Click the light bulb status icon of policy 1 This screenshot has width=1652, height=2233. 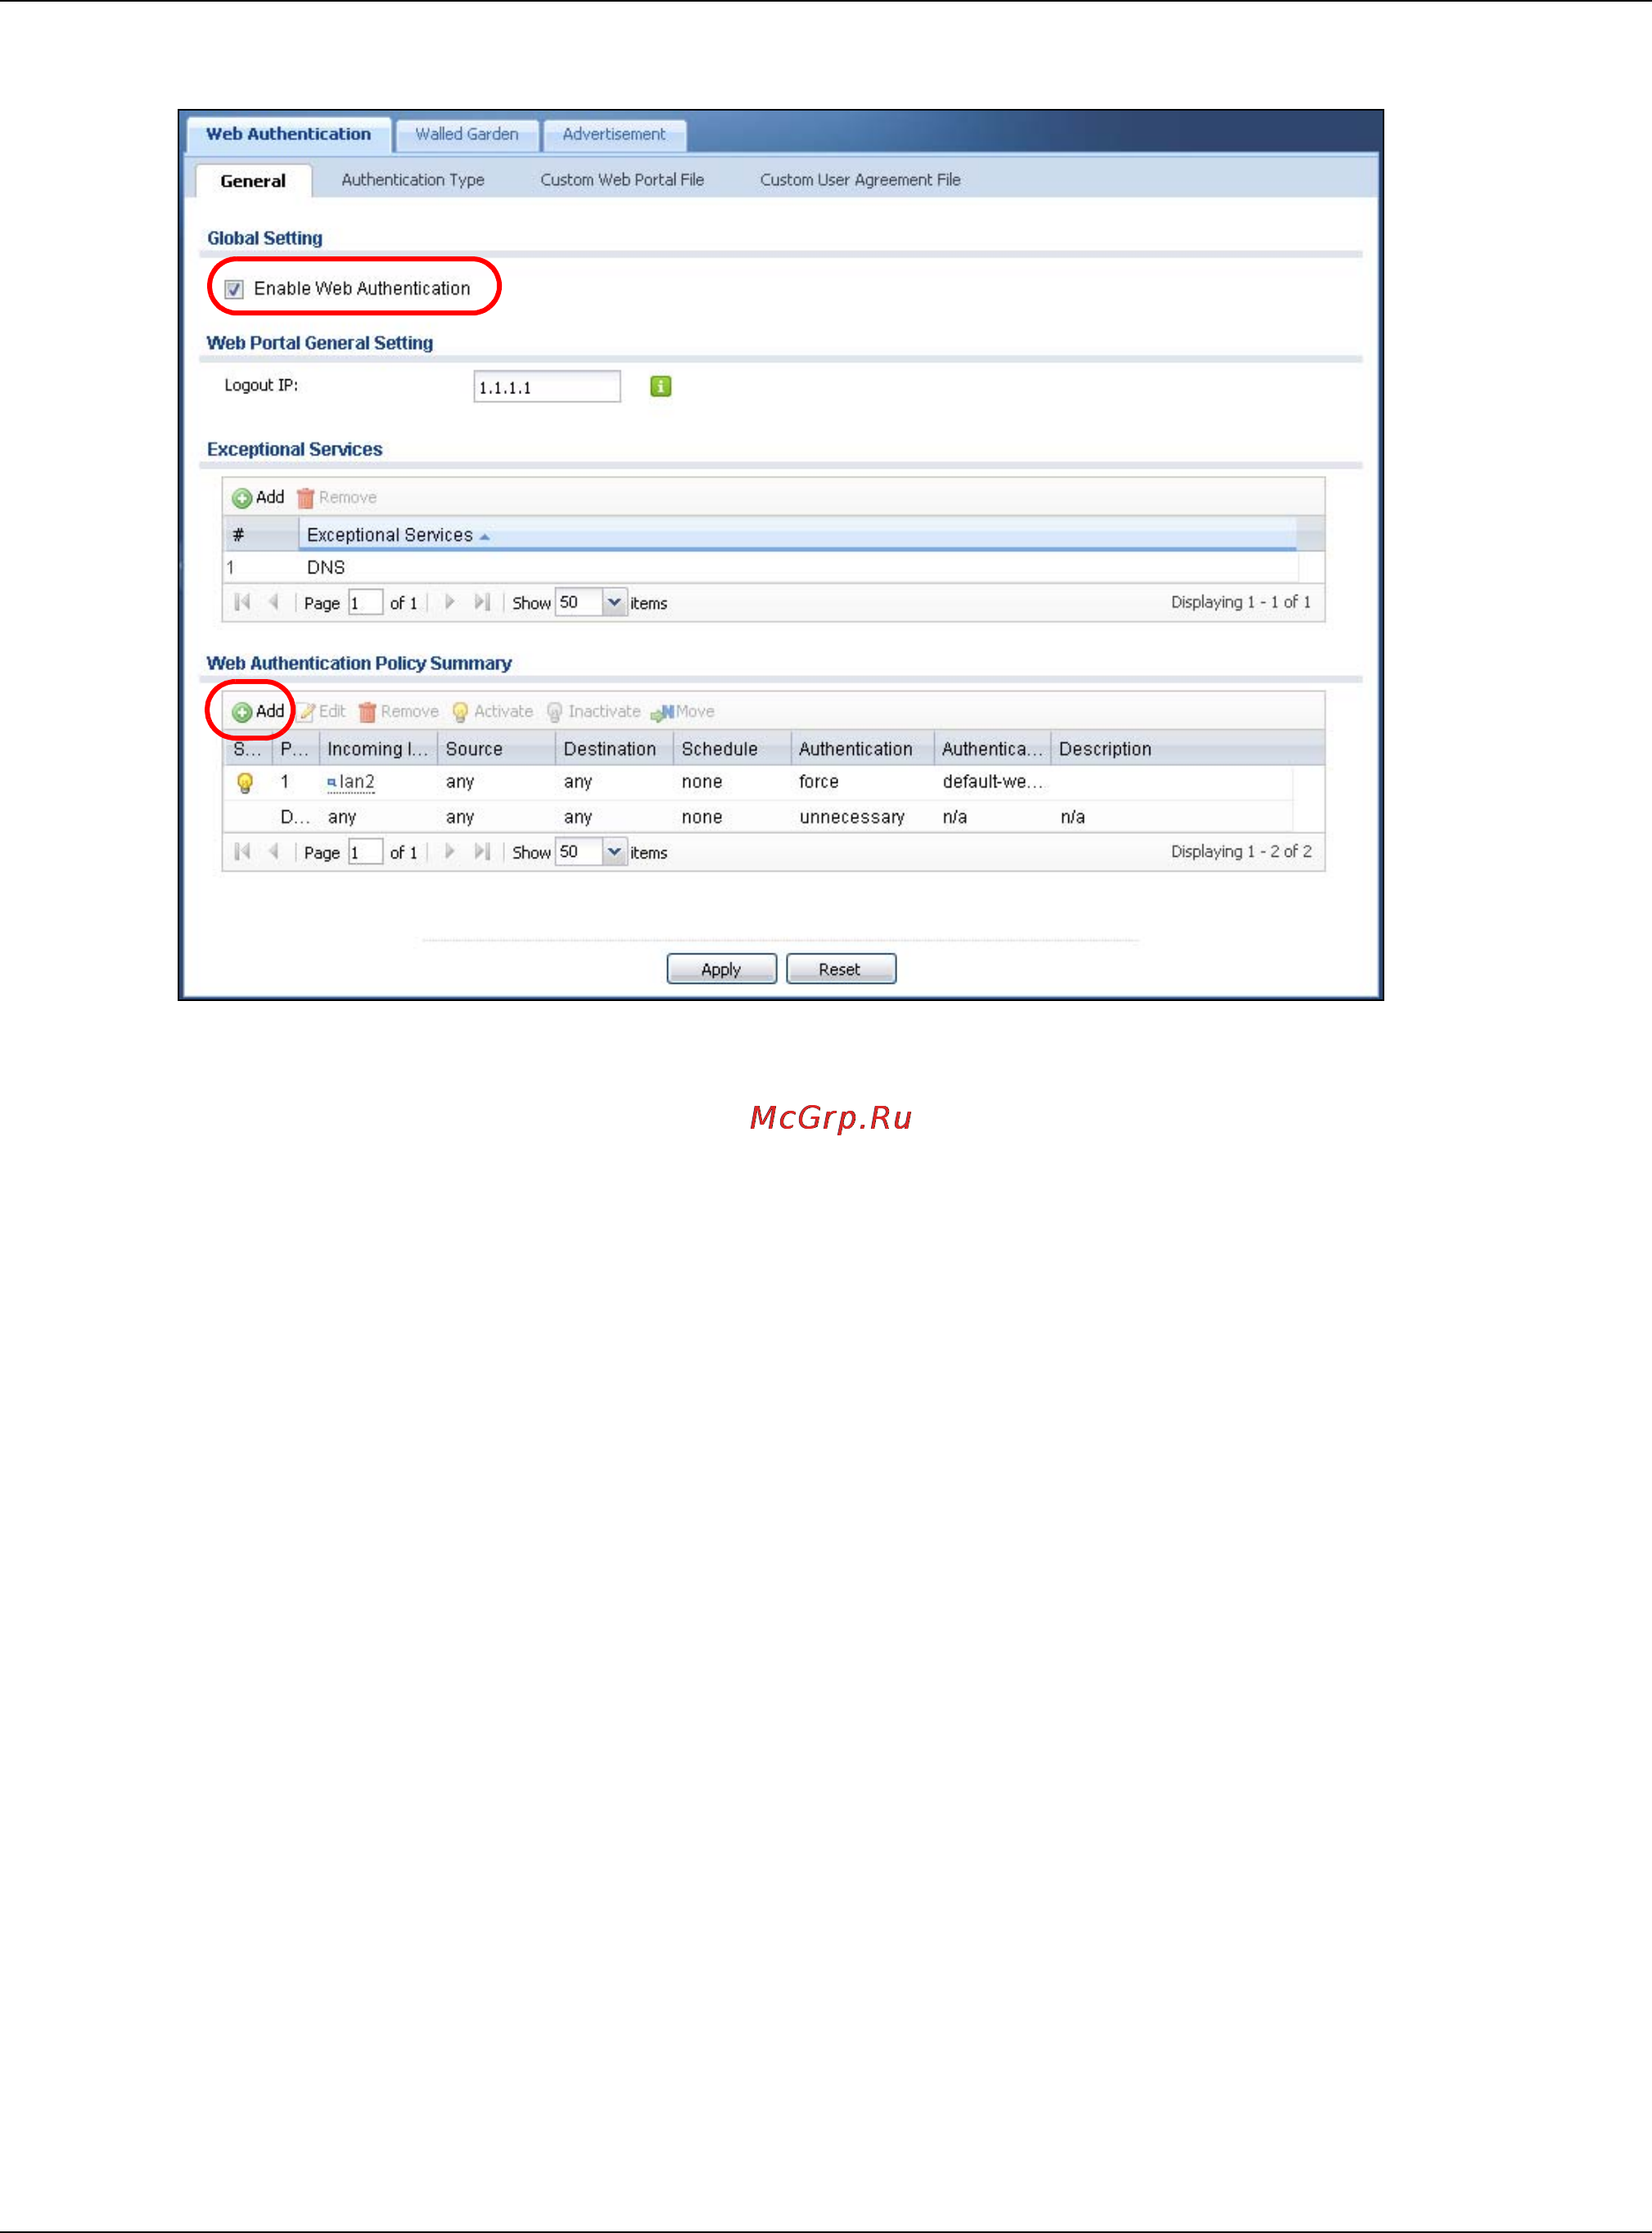(245, 782)
